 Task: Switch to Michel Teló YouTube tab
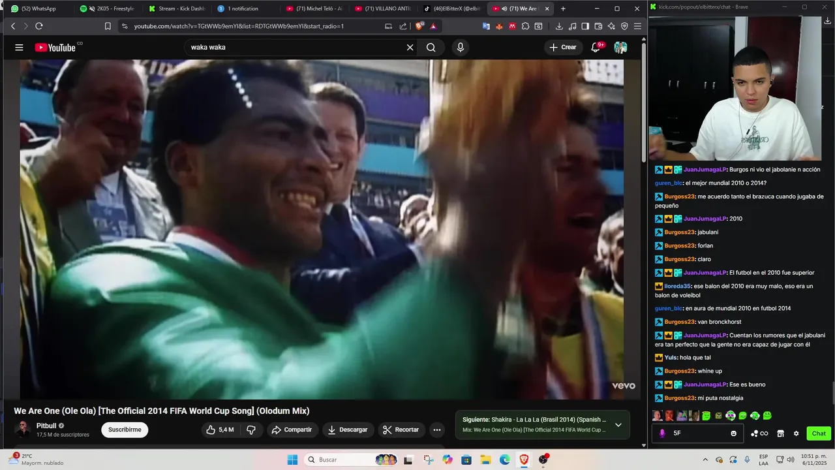tap(315, 8)
